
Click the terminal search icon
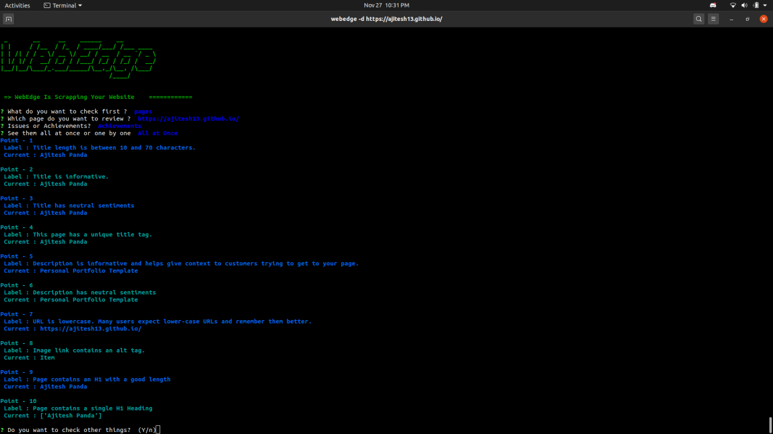click(698, 20)
